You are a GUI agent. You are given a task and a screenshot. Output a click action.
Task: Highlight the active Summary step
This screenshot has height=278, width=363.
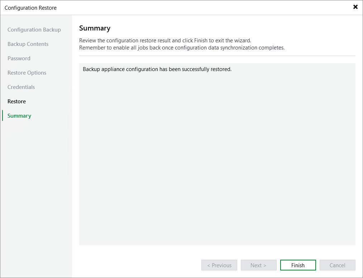(19, 116)
